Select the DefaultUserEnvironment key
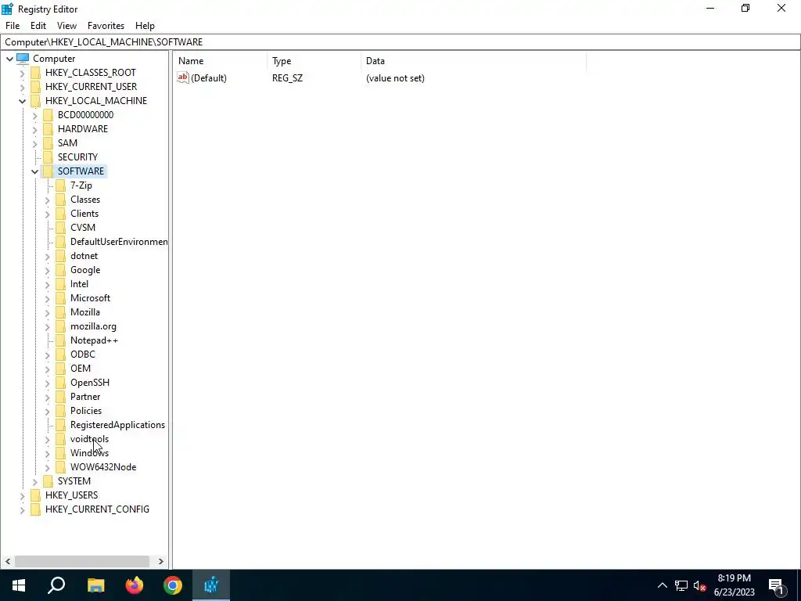The height and width of the screenshot is (601, 801). pos(119,242)
